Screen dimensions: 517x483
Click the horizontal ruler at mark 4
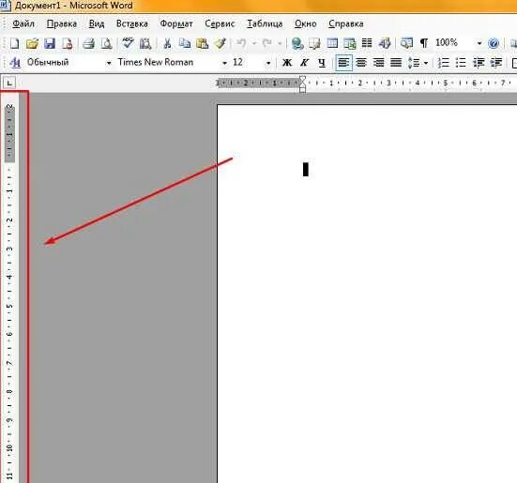(418, 83)
